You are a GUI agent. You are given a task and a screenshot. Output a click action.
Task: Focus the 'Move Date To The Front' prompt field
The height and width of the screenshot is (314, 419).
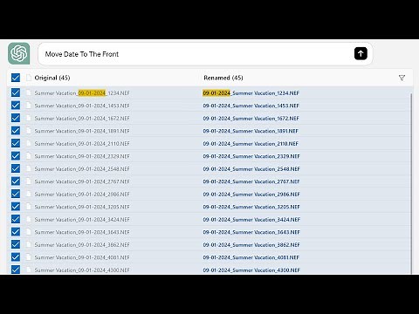[x=205, y=54]
